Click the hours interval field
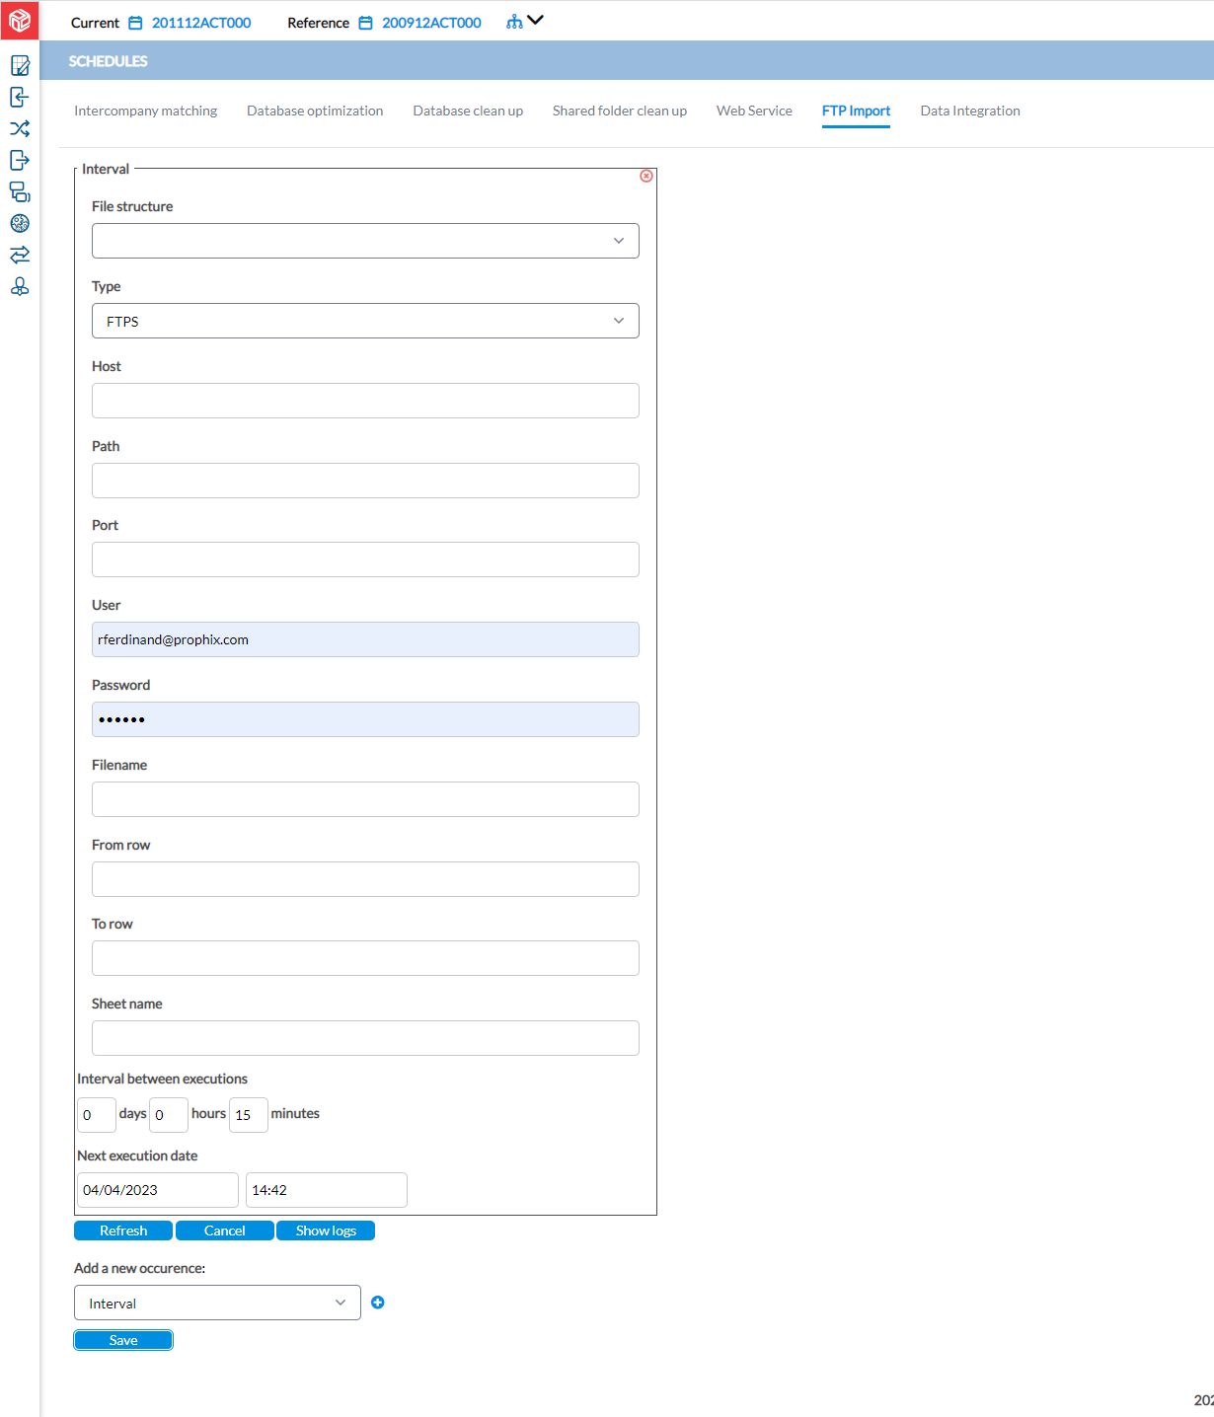The image size is (1214, 1417). click(169, 1115)
